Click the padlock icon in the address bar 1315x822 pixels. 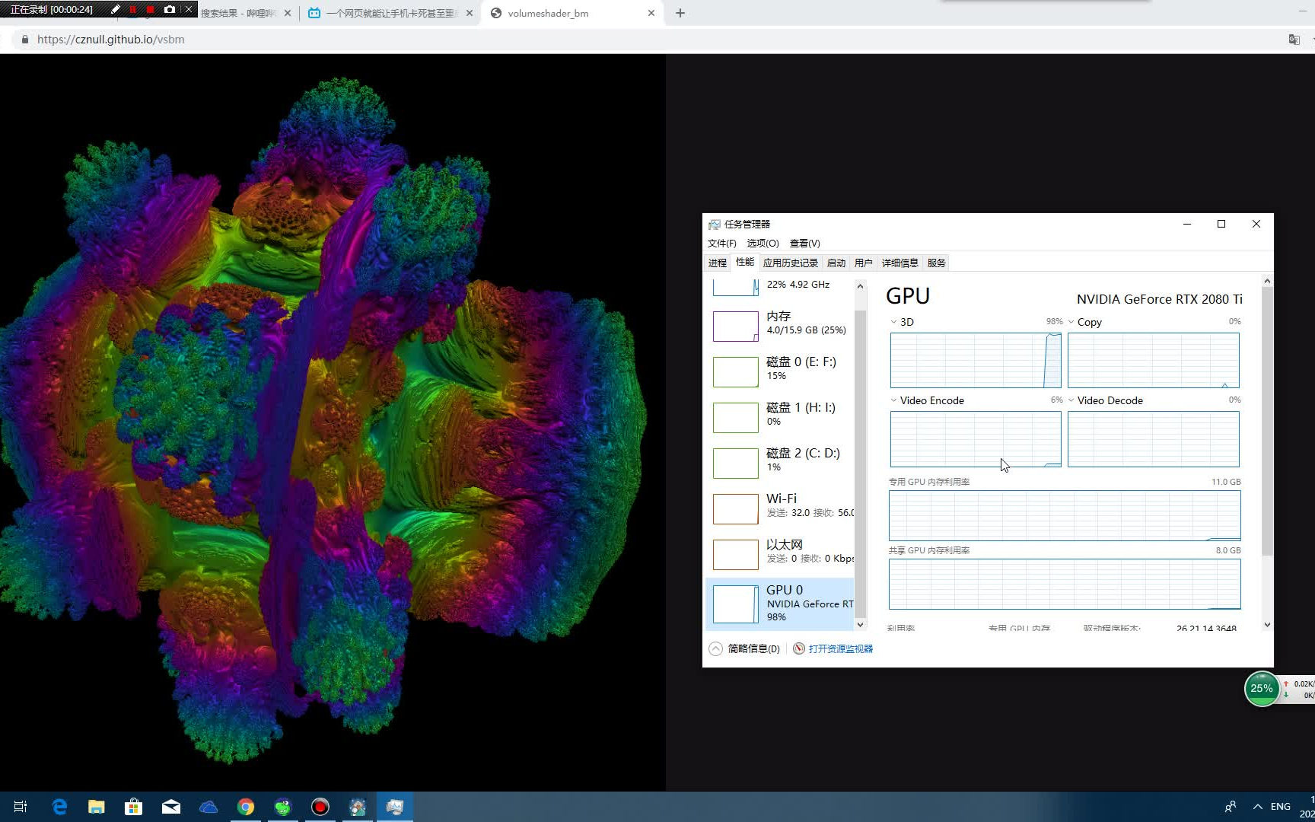(x=24, y=39)
